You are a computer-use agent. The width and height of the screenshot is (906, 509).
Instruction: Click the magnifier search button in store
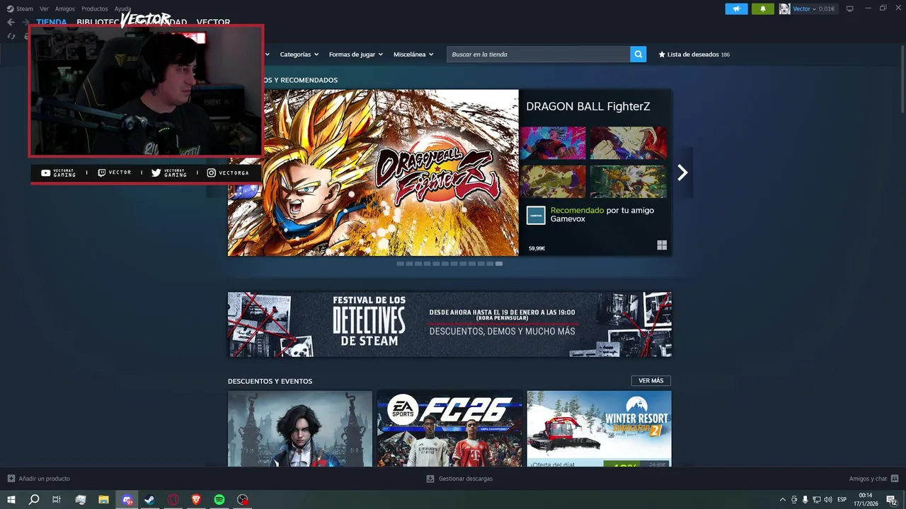638,54
